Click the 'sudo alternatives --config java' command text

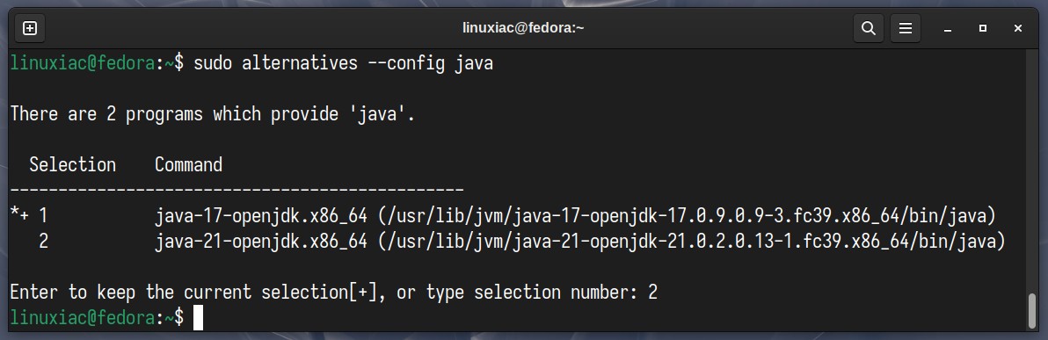343,63
